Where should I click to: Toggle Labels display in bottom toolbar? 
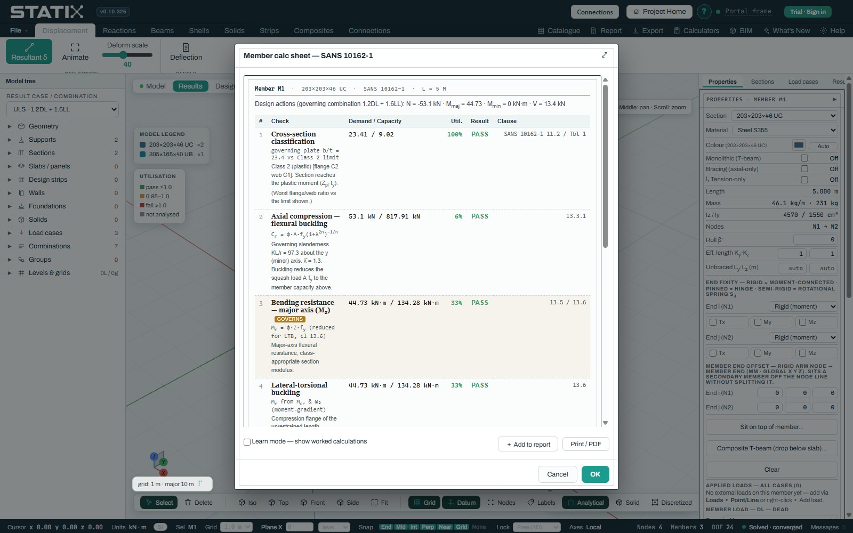541,503
